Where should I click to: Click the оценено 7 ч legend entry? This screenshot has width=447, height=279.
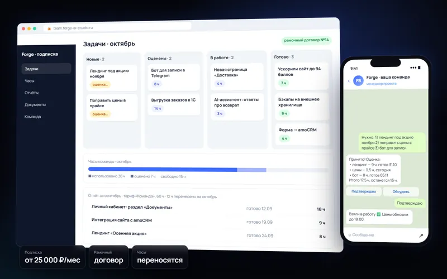click(x=143, y=176)
